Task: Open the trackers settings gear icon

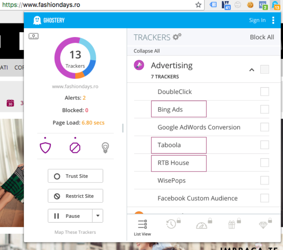Action: pos(177,37)
